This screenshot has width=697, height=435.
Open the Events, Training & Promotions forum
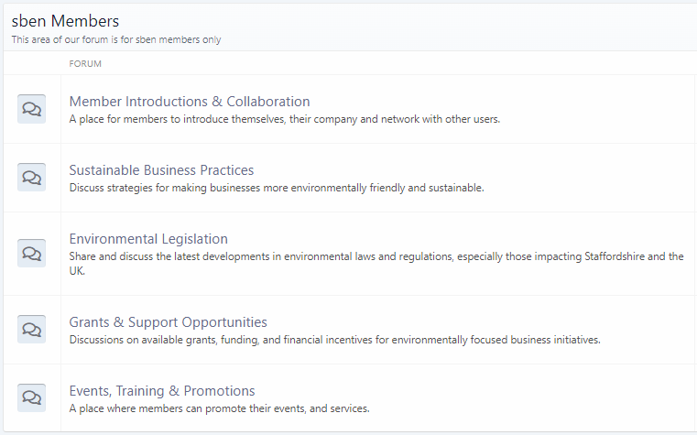tap(162, 391)
